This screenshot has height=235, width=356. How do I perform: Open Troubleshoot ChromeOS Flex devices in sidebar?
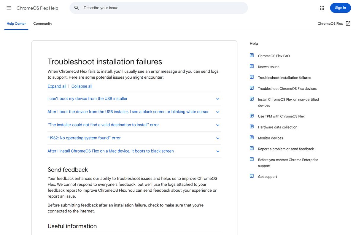pos(287,88)
